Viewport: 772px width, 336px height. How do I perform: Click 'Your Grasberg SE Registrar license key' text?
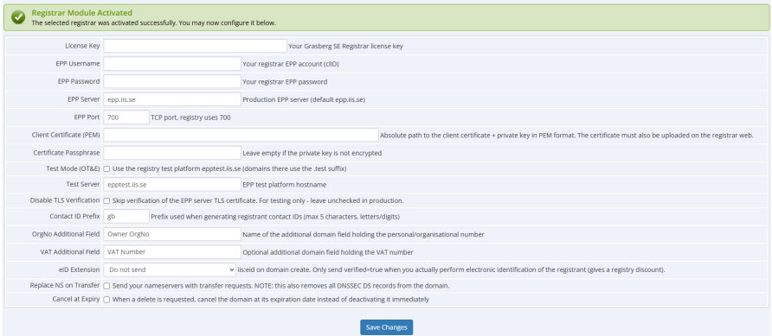tap(346, 47)
